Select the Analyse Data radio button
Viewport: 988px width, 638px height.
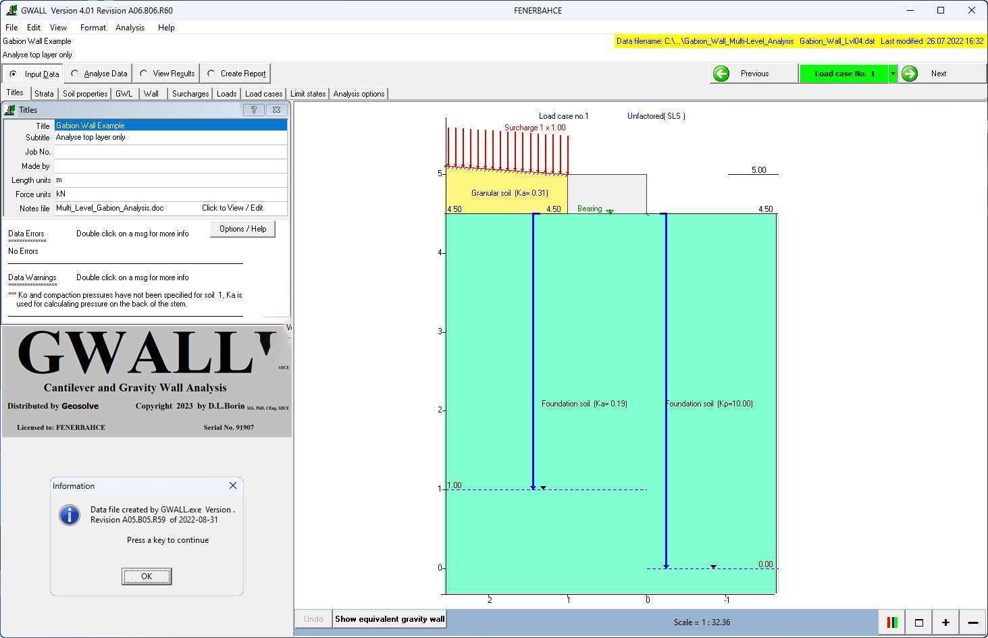pyautogui.click(x=74, y=74)
